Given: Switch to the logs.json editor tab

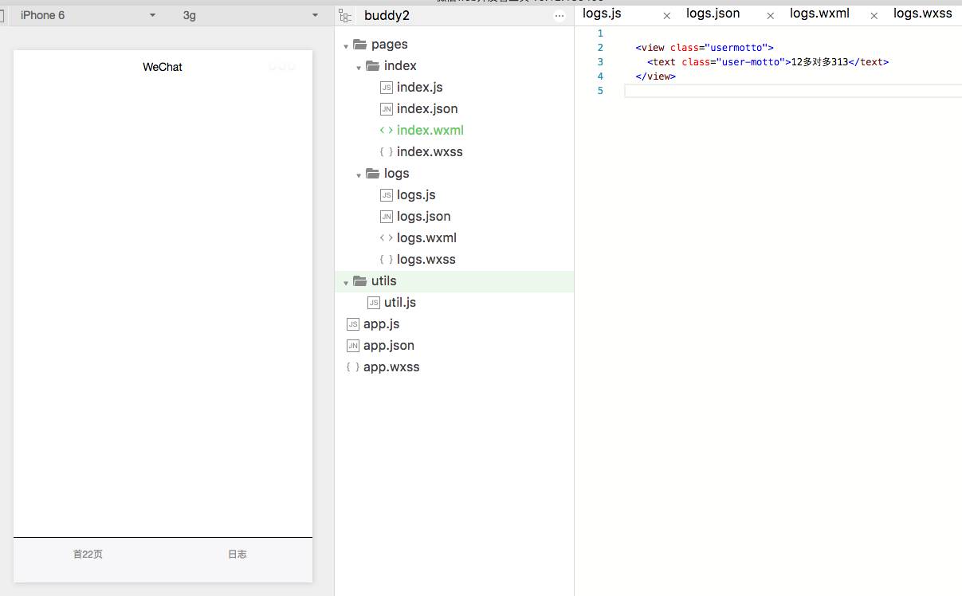Looking at the screenshot, I should [x=713, y=14].
